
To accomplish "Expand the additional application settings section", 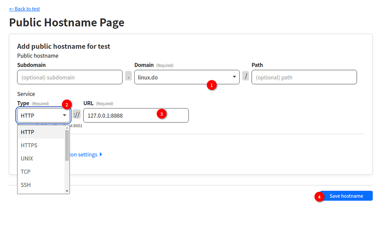I will click(x=86, y=155).
